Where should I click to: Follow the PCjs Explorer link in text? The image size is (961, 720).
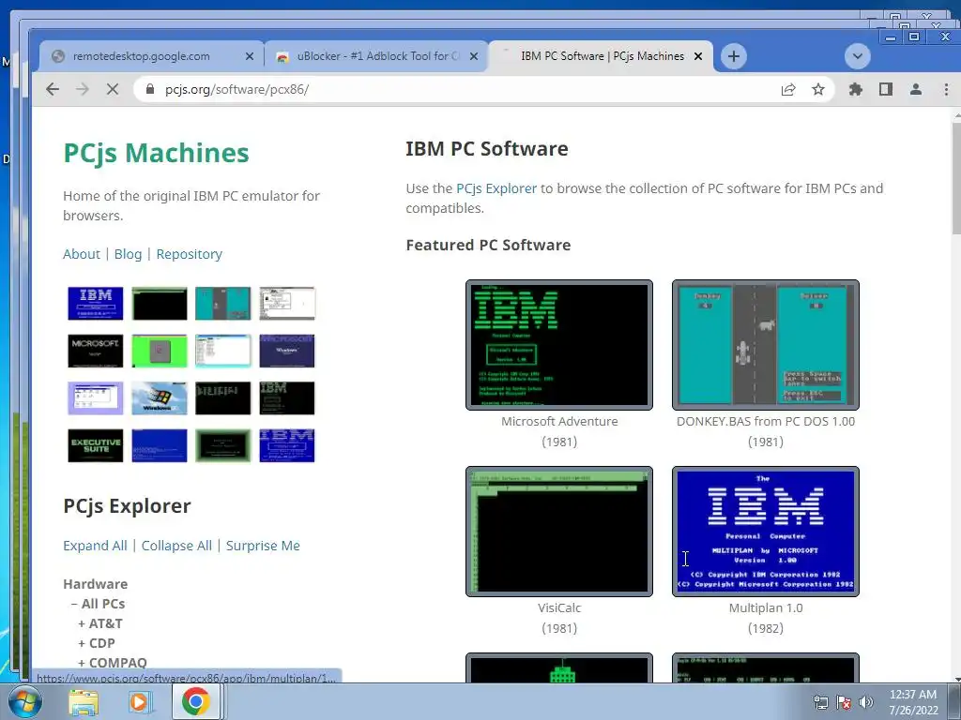click(x=496, y=188)
